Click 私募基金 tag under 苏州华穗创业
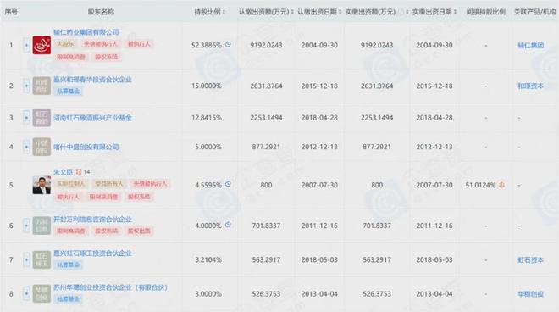559x312 pixels. (x=68, y=298)
